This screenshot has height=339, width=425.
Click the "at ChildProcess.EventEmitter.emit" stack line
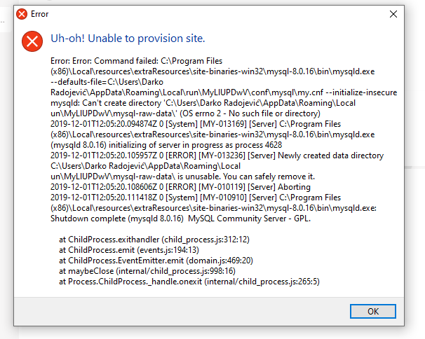tap(156, 261)
